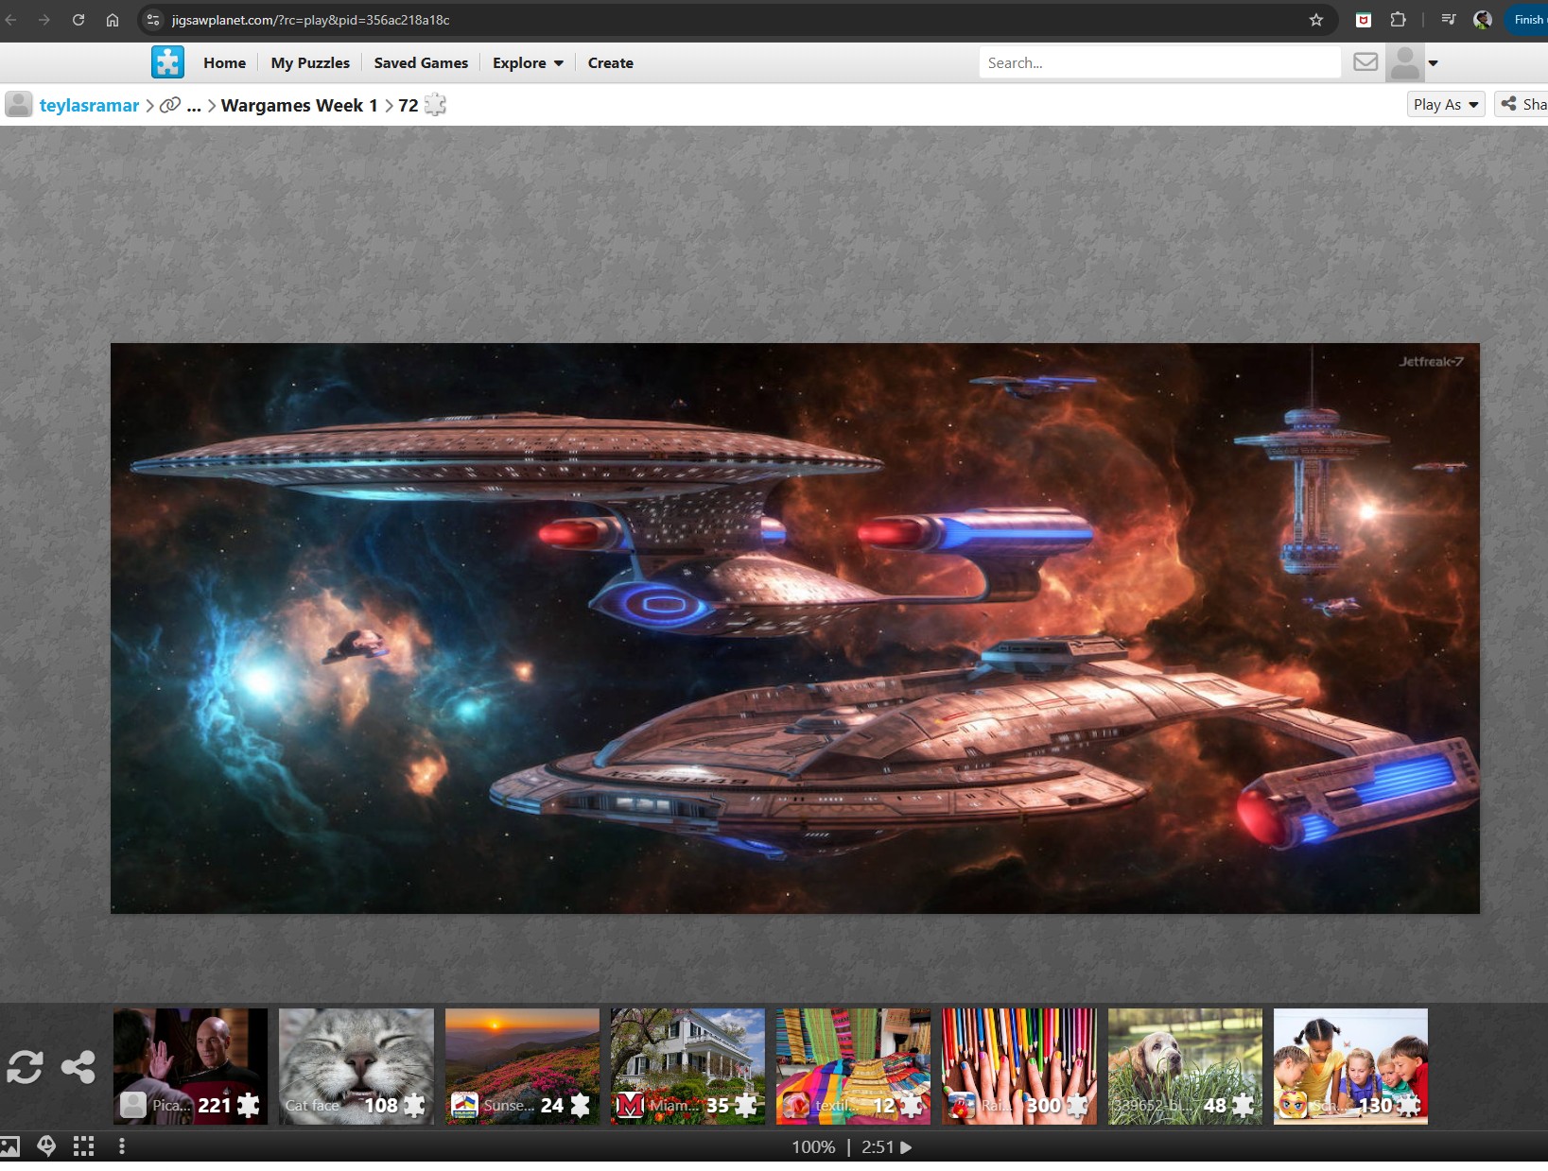Open the messages envelope icon
Screen dimensions: 1548x1171
pos(1365,62)
